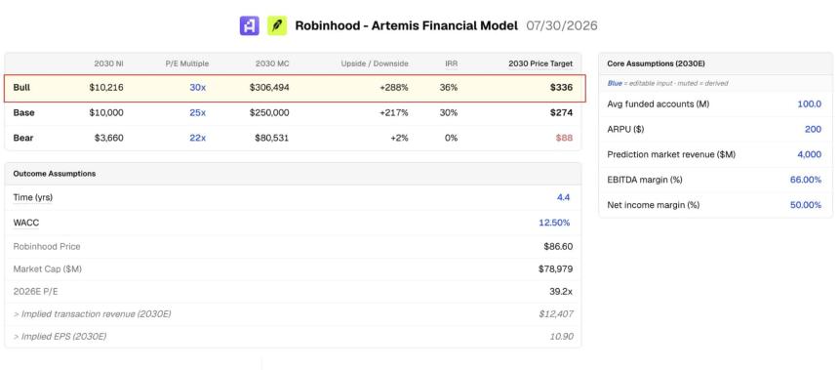Click the Time (yrs) label
This screenshot has height=370, width=839.
(32, 197)
